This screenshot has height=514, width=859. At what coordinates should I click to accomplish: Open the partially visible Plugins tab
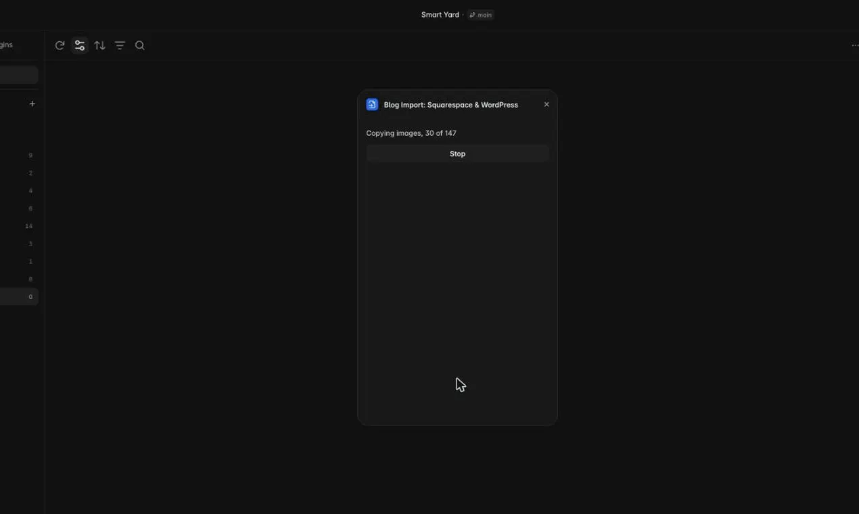pos(6,45)
